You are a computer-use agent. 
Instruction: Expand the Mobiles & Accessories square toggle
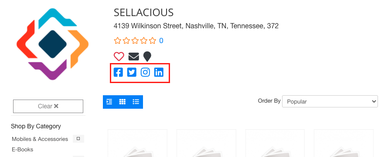point(78,139)
